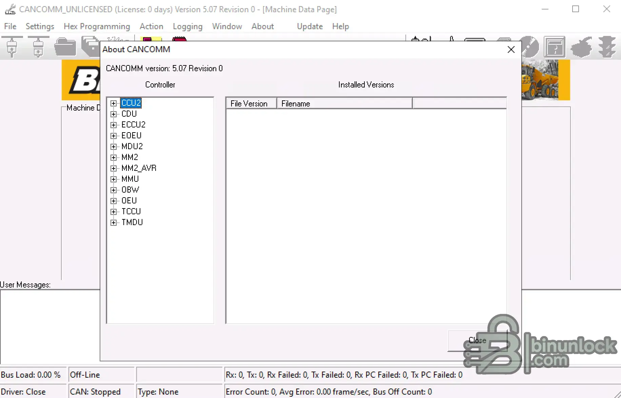Image resolution: width=621 pixels, height=398 pixels.
Task: Expand the MDU2 tree node
Action: [x=114, y=146]
